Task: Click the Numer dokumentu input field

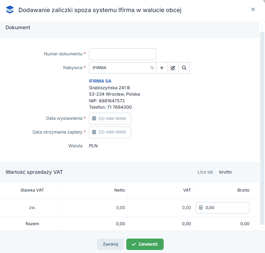Action: pyautogui.click(x=123, y=54)
